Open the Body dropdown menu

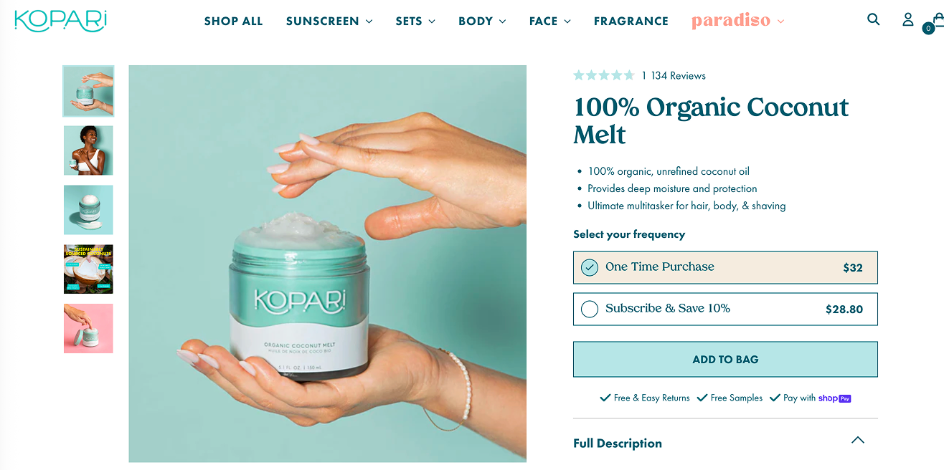point(482,21)
